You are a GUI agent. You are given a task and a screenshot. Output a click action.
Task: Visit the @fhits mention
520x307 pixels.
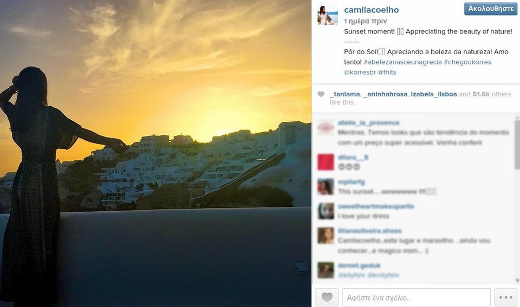[x=387, y=72]
